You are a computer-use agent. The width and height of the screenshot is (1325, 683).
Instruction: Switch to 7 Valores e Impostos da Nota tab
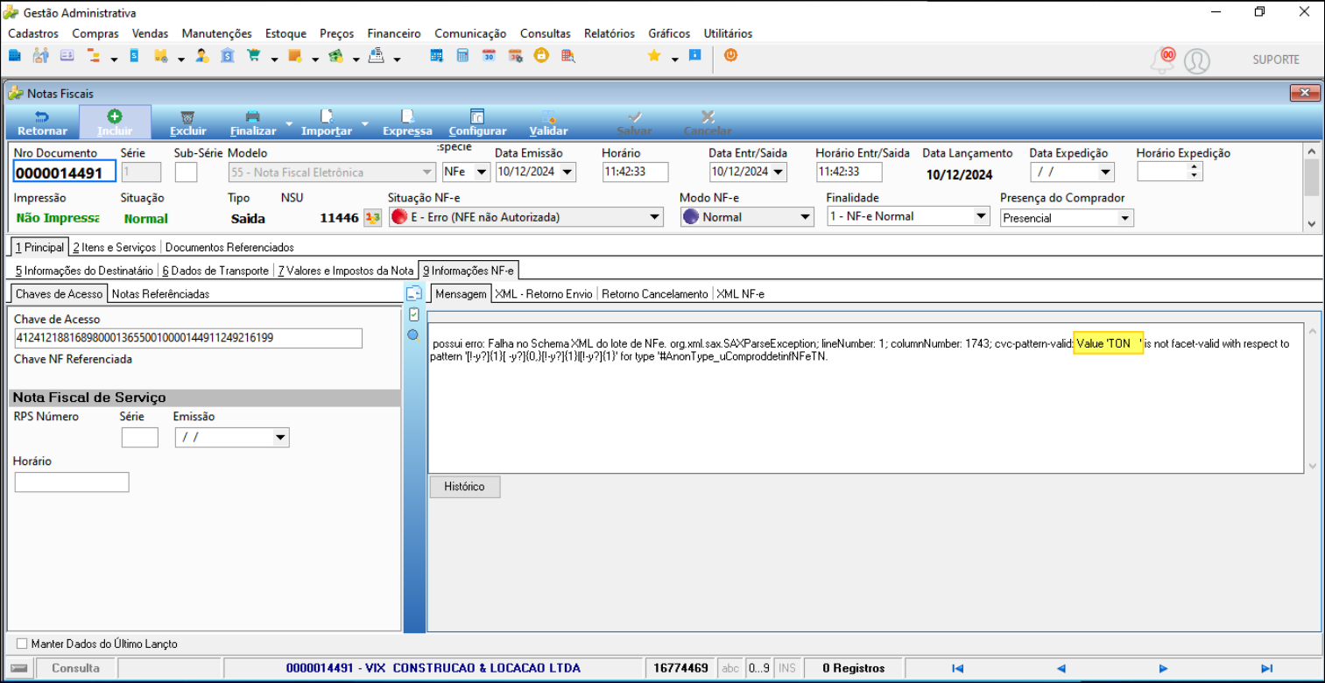(345, 271)
